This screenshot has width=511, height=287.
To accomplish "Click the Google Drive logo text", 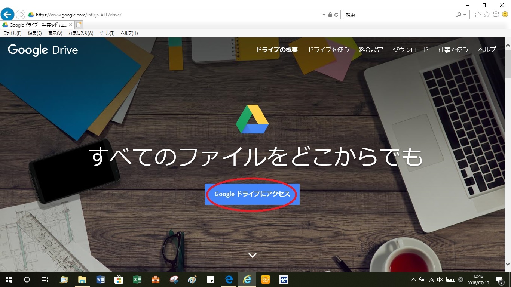I will pos(43,50).
